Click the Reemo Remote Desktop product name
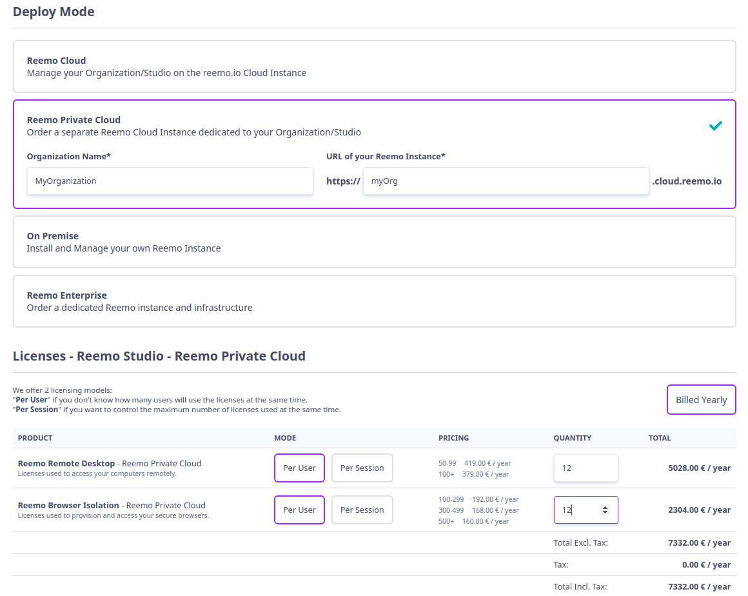This screenshot has width=748, height=596. point(66,463)
